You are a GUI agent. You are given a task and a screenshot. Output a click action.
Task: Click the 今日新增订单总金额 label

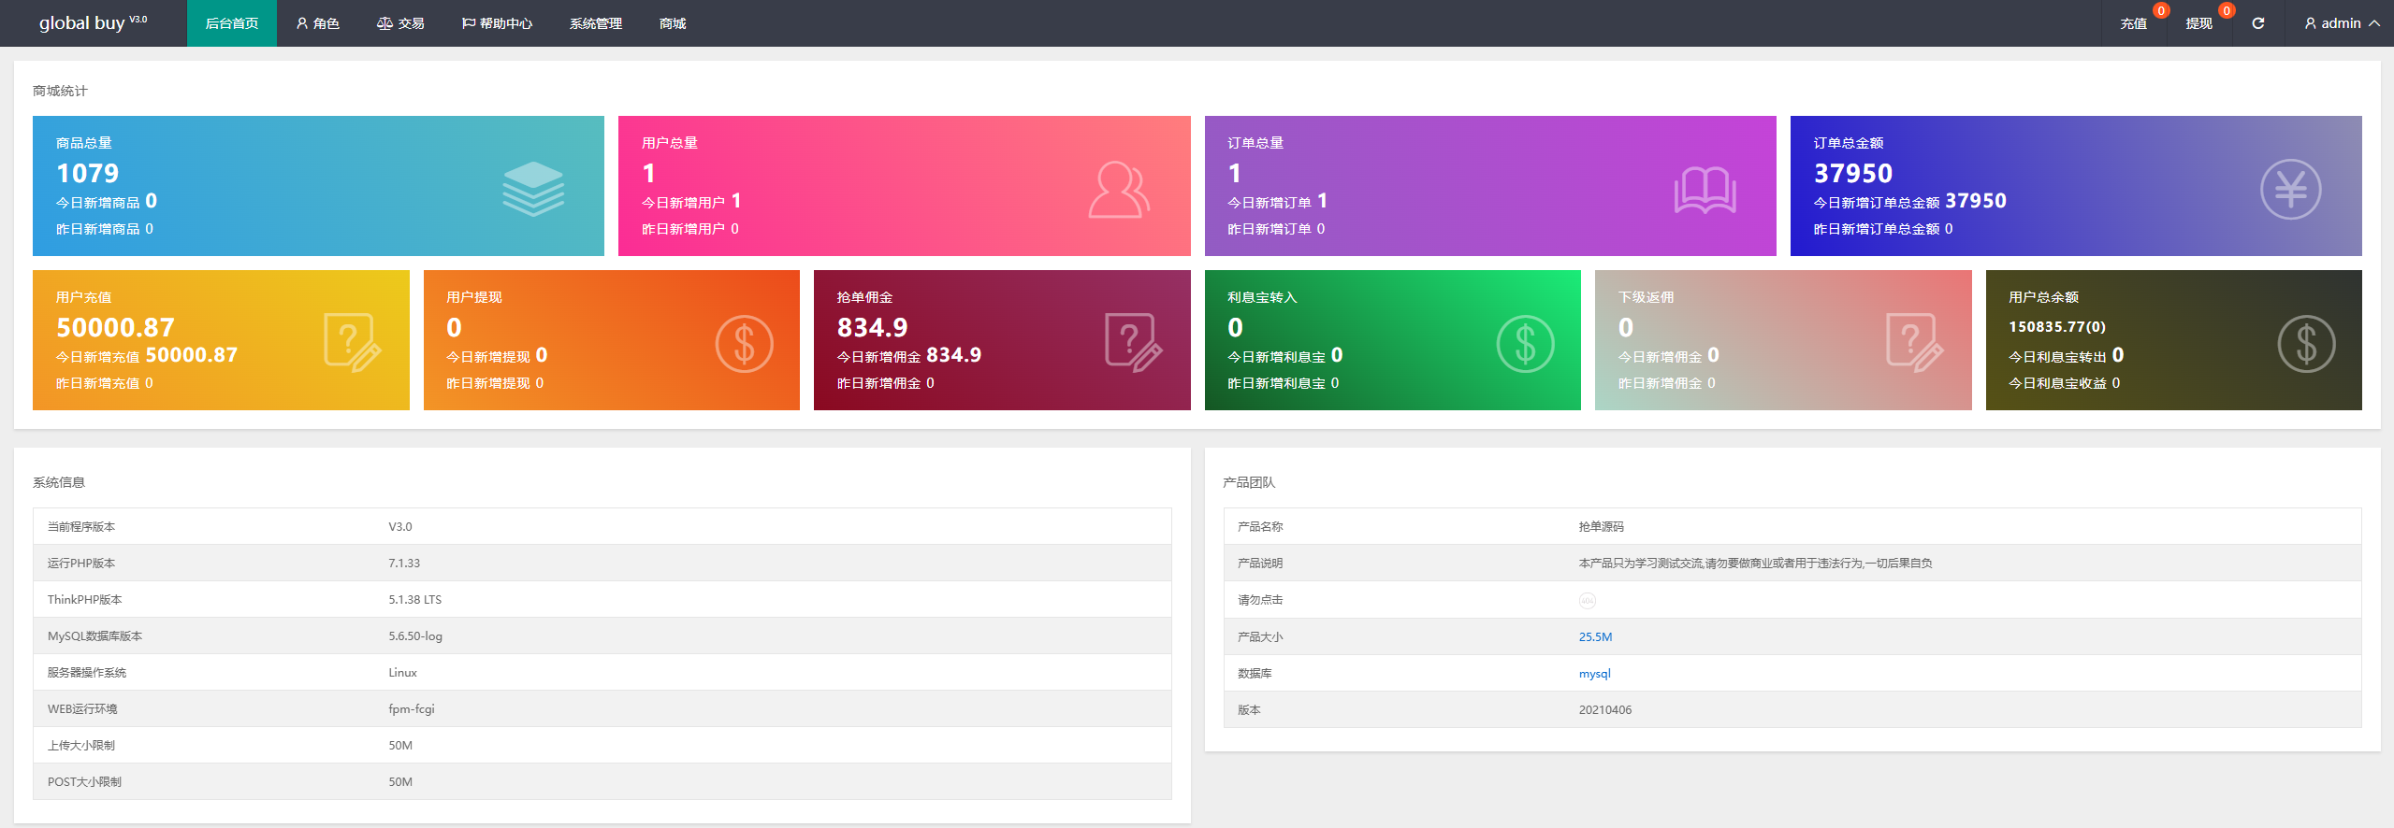coord(1876,203)
